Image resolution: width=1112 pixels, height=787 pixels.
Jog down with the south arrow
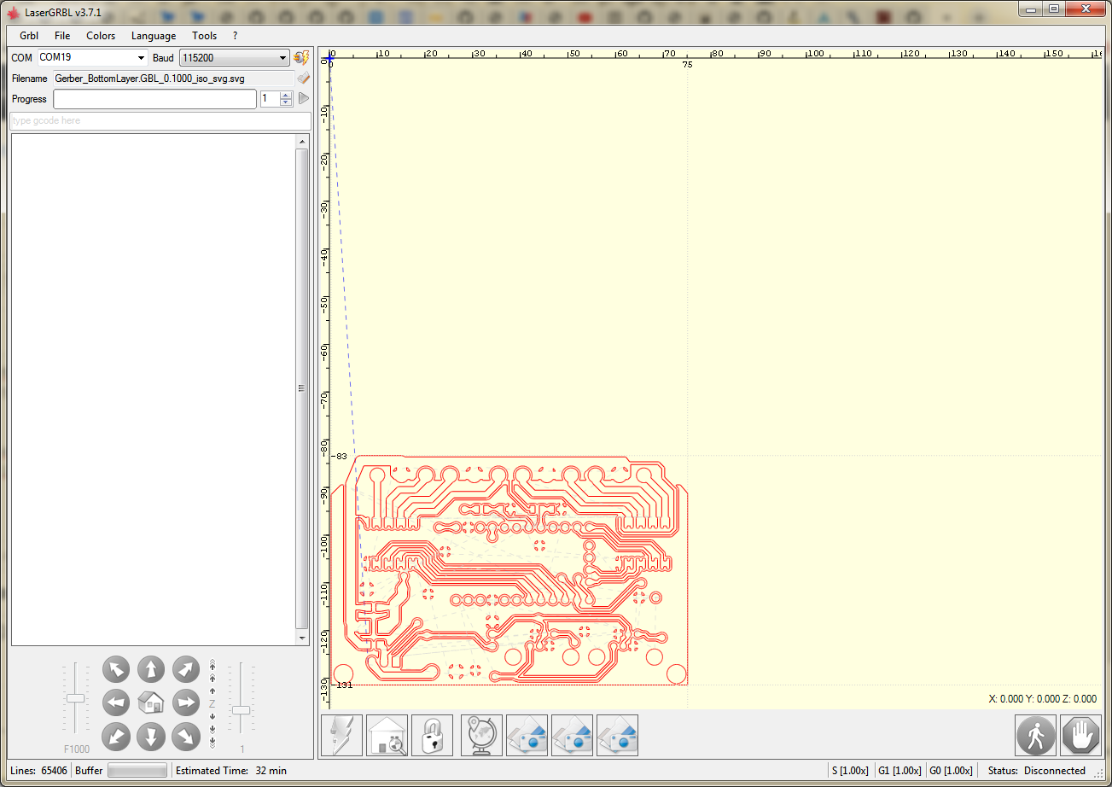point(151,736)
